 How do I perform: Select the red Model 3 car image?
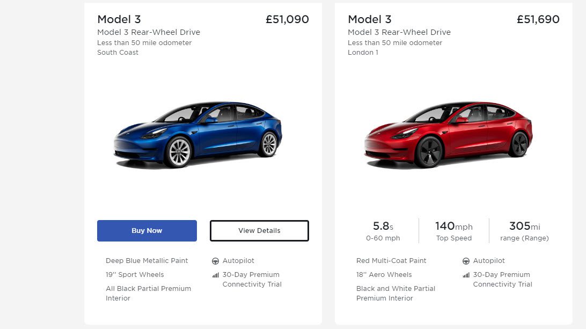pos(448,134)
